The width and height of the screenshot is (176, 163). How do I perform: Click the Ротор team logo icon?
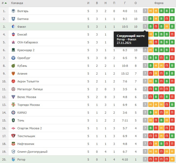pos(13,159)
